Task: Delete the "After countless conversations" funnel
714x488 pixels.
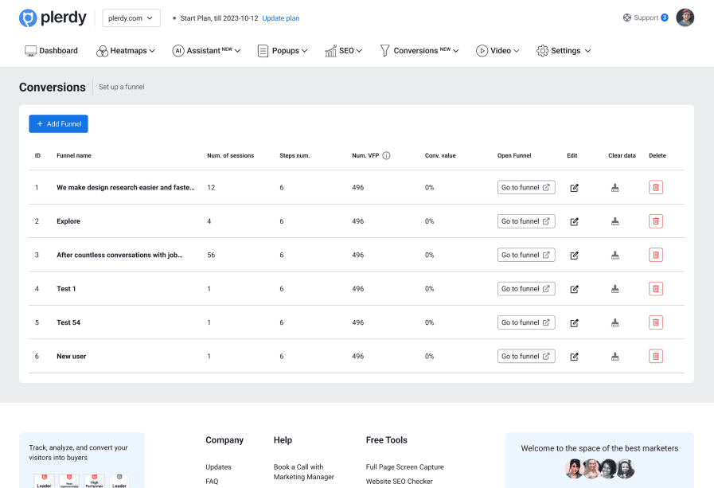Action: [x=655, y=255]
